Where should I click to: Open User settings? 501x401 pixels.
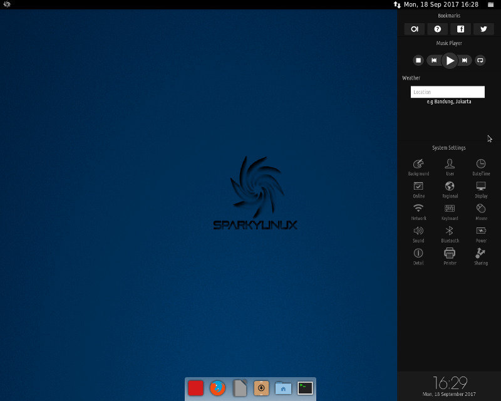point(450,167)
